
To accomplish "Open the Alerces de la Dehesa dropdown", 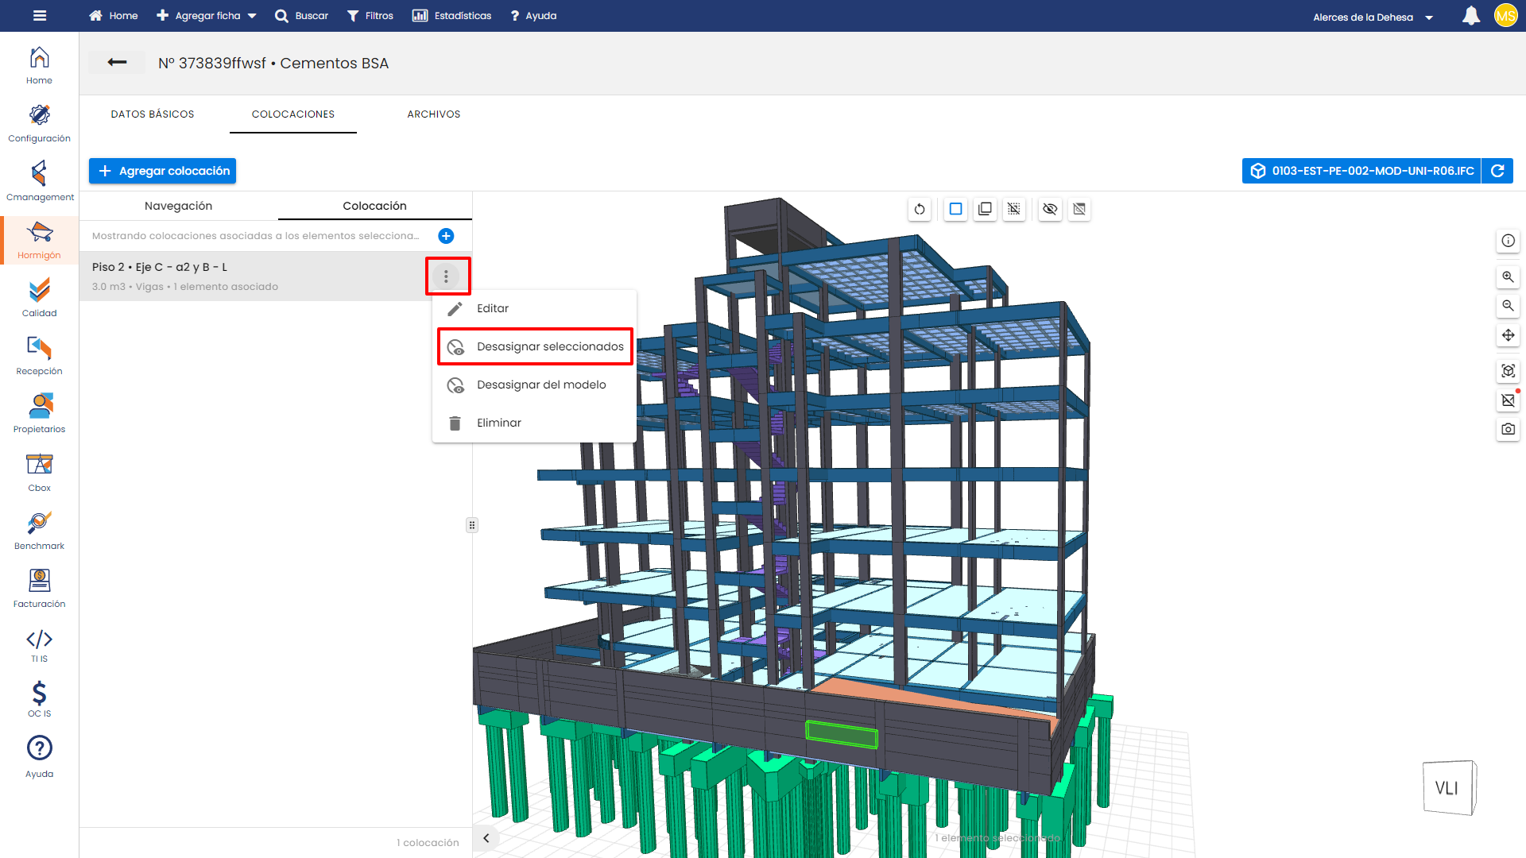I will point(1373,17).
